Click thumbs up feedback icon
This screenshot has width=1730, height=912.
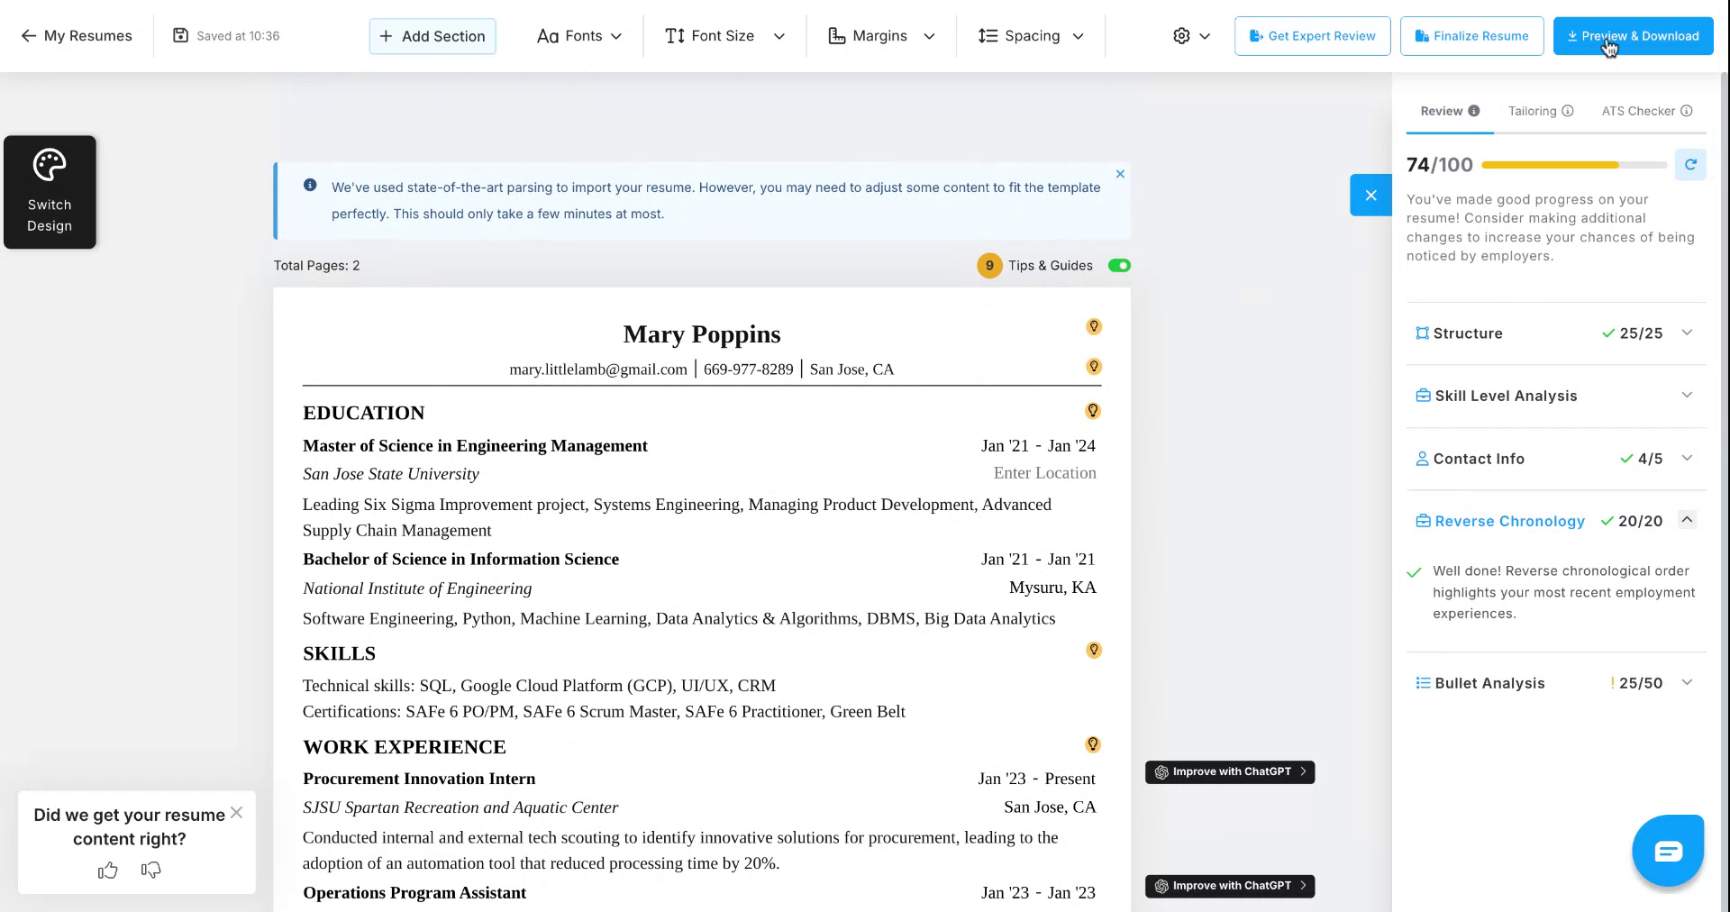[108, 870]
